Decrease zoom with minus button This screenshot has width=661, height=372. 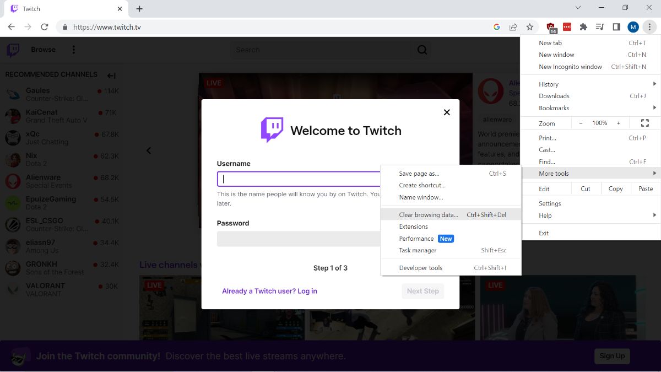tap(581, 123)
